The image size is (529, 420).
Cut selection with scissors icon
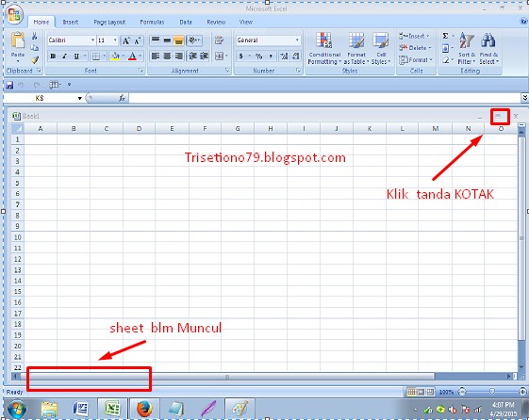click(x=34, y=36)
